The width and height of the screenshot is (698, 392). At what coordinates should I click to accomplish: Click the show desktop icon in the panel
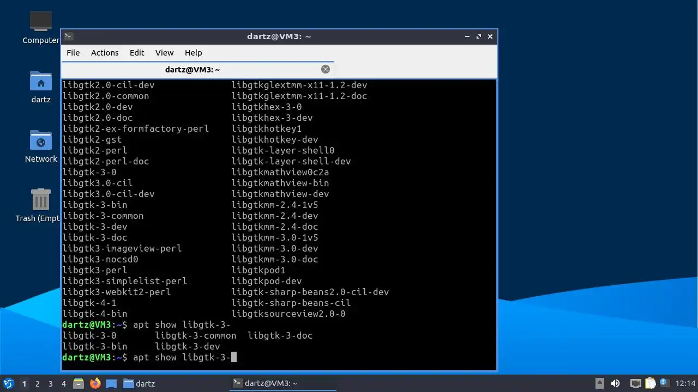click(x=111, y=383)
